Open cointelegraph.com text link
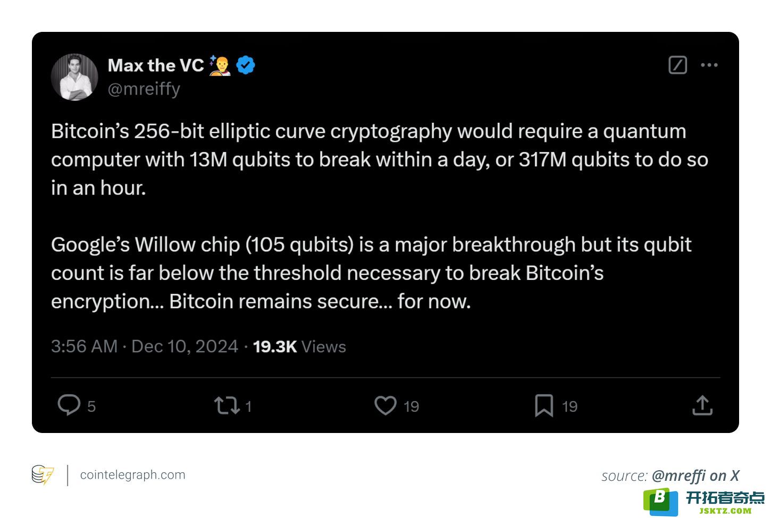771x518 pixels. coord(133,474)
